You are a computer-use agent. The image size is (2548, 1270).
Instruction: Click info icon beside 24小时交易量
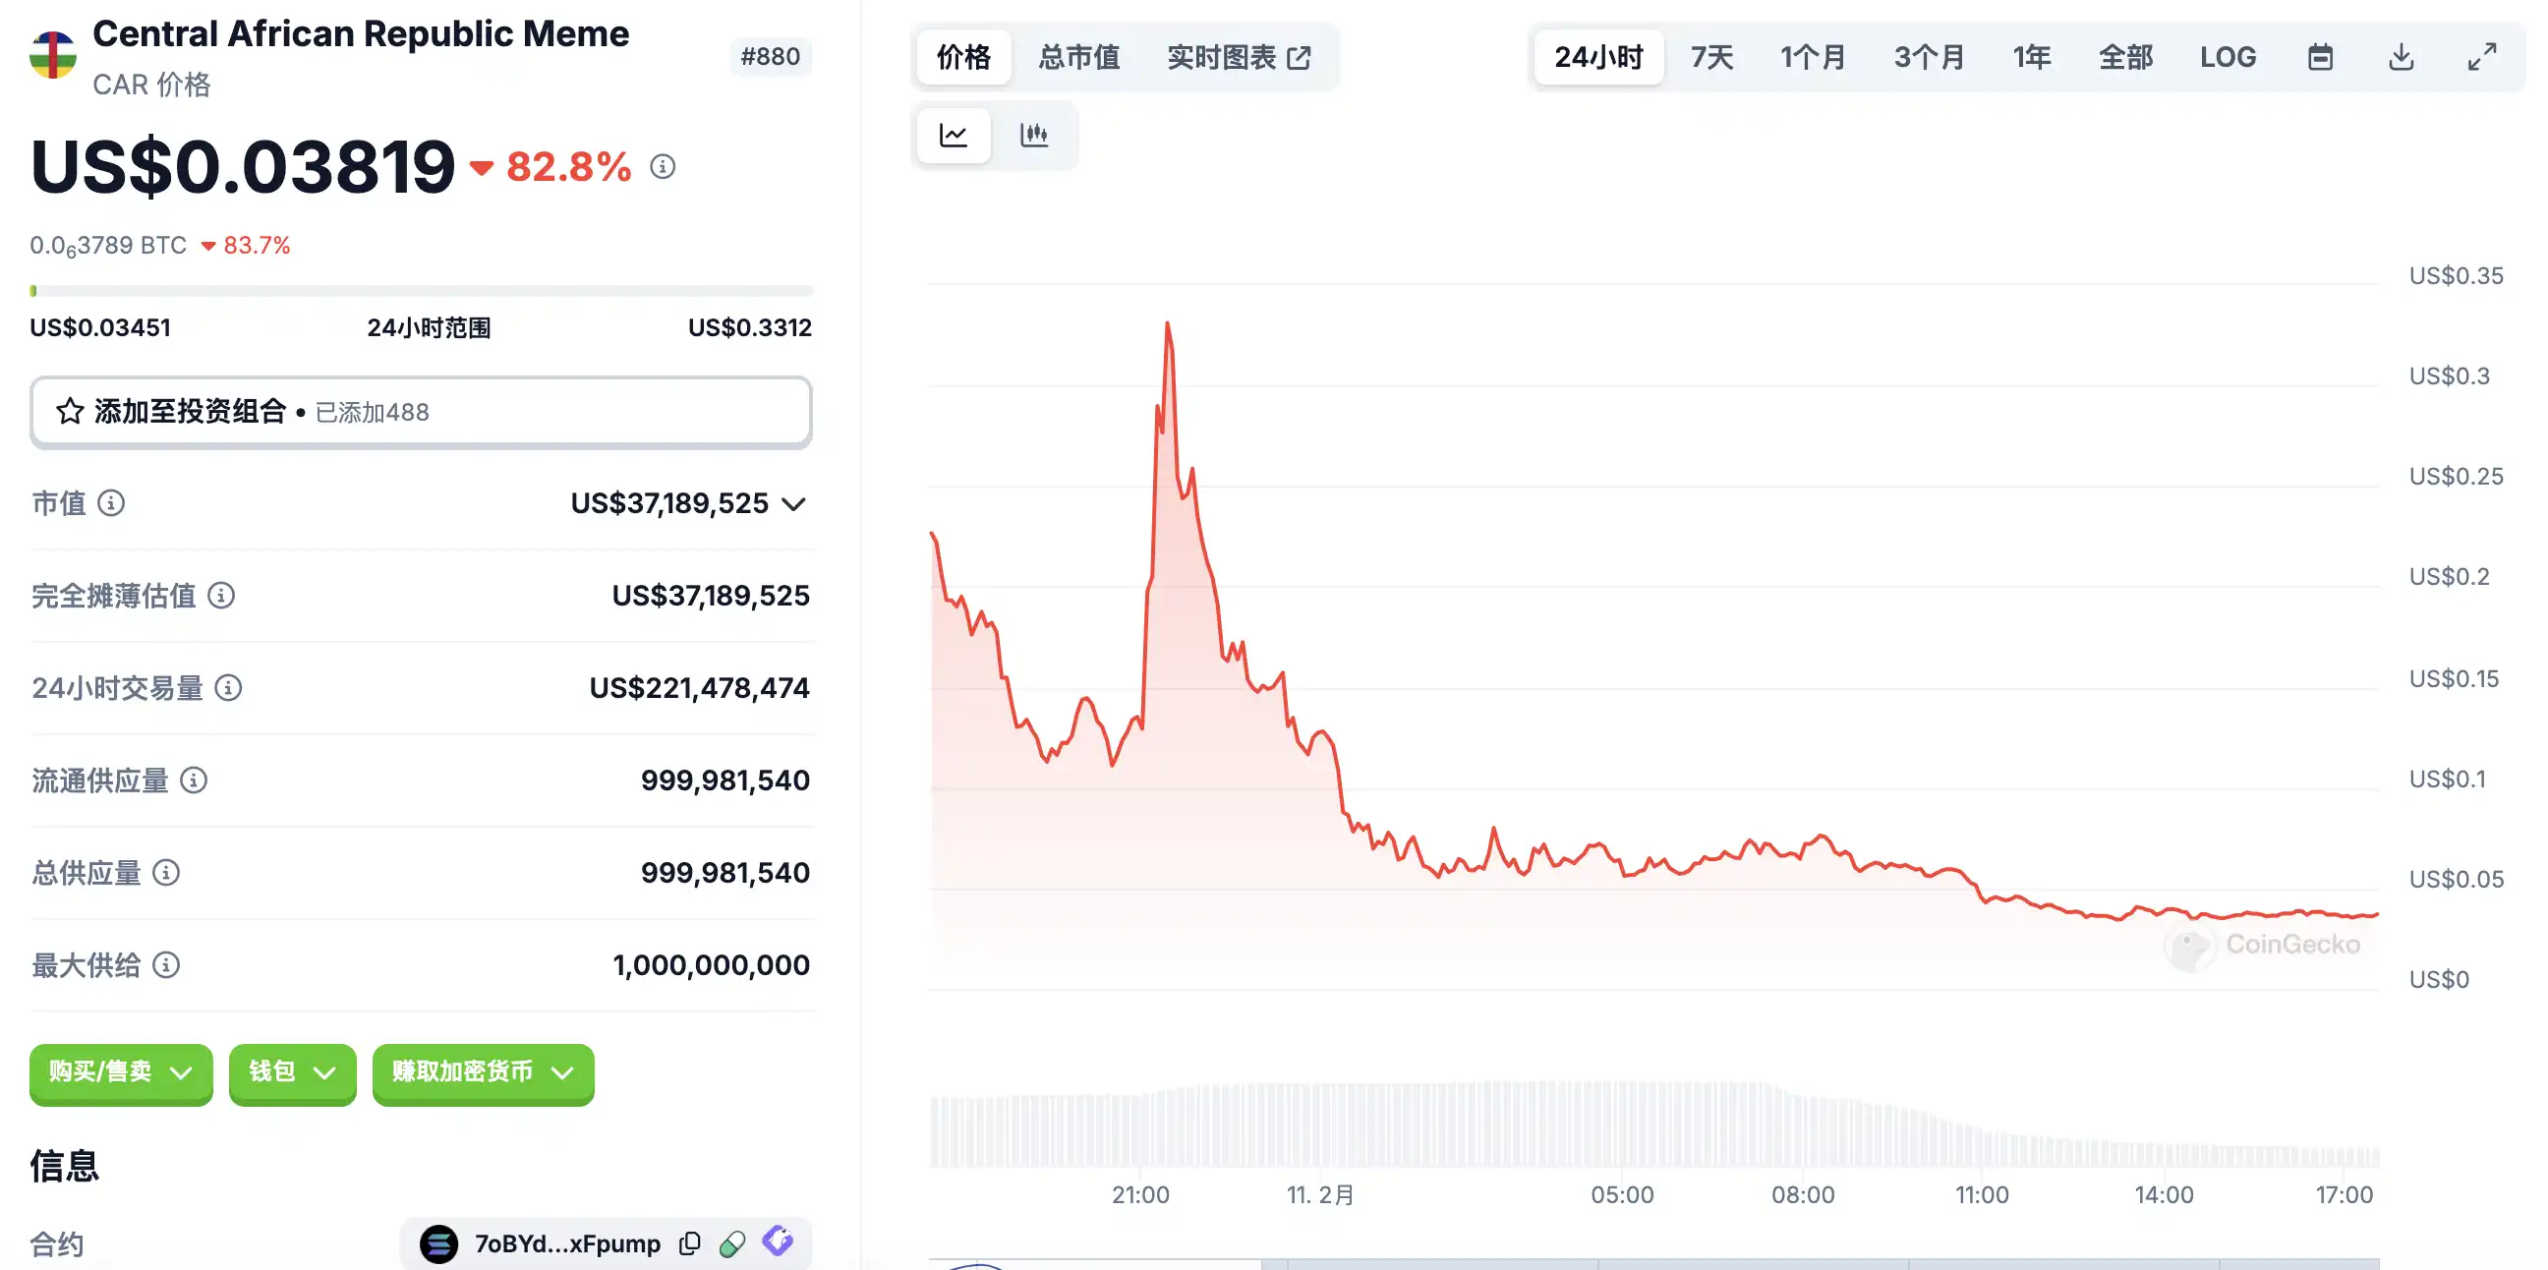tap(228, 687)
